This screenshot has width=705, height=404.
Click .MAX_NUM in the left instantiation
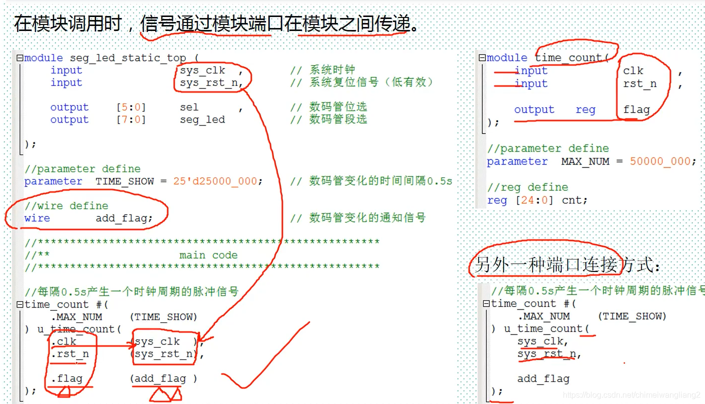point(76,317)
